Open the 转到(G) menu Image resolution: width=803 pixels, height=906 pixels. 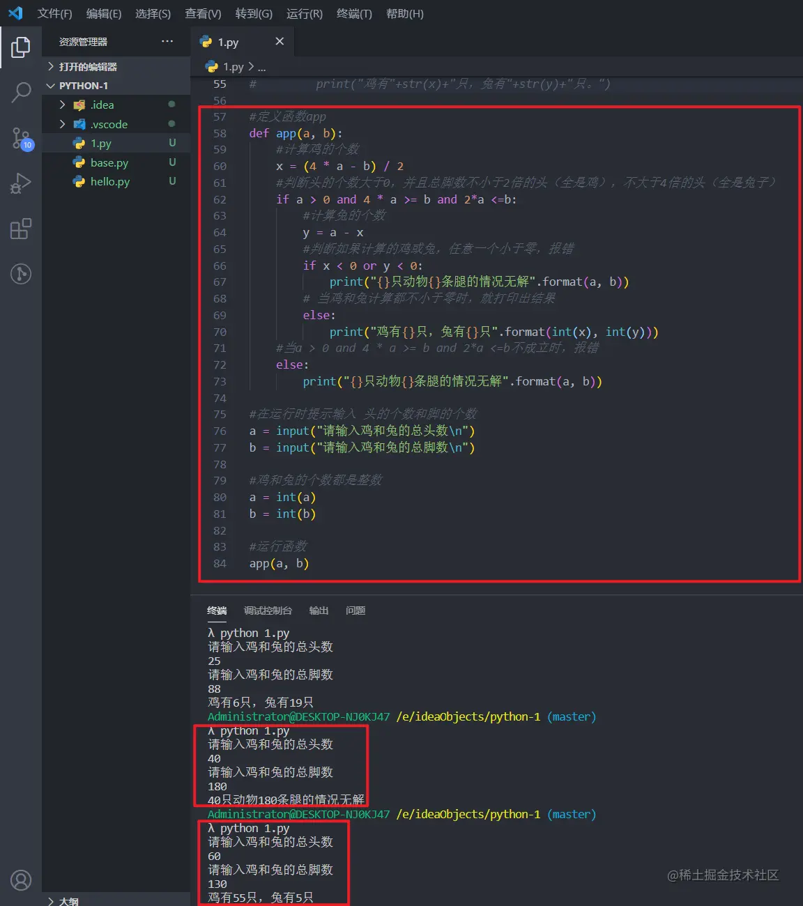(x=254, y=13)
